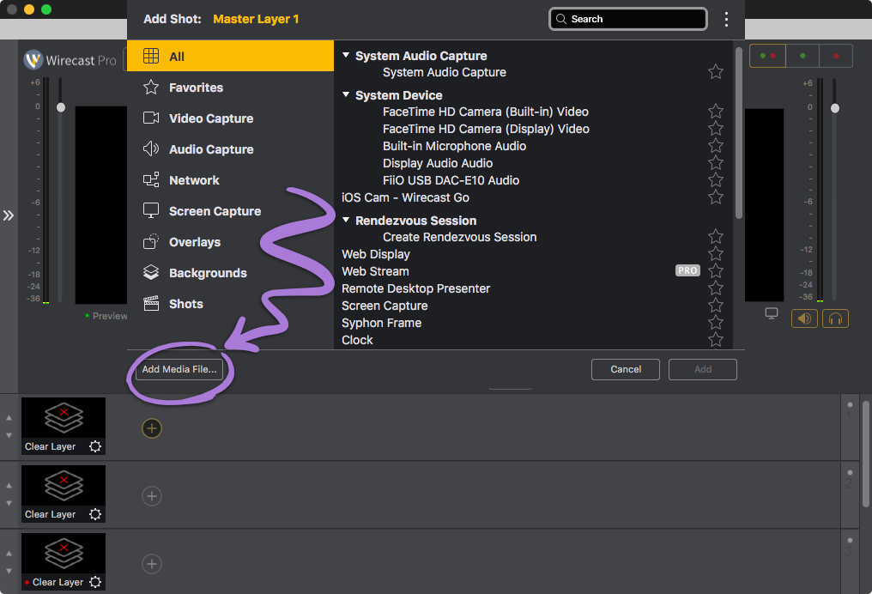Toggle the speaker output button
The height and width of the screenshot is (594, 872).
click(x=804, y=318)
